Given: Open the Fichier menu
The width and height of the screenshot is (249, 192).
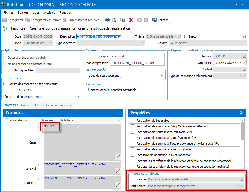Looking at the screenshot, I should pos(8,13).
